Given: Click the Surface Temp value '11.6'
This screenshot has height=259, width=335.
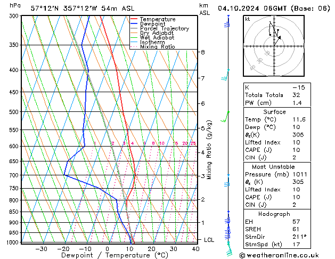Looking at the screenshot, I should tap(299, 119).
